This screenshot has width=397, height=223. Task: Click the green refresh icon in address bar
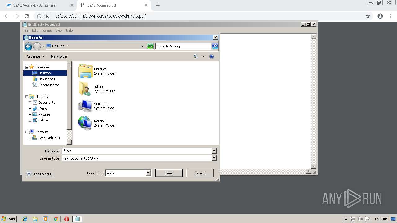[150, 46]
